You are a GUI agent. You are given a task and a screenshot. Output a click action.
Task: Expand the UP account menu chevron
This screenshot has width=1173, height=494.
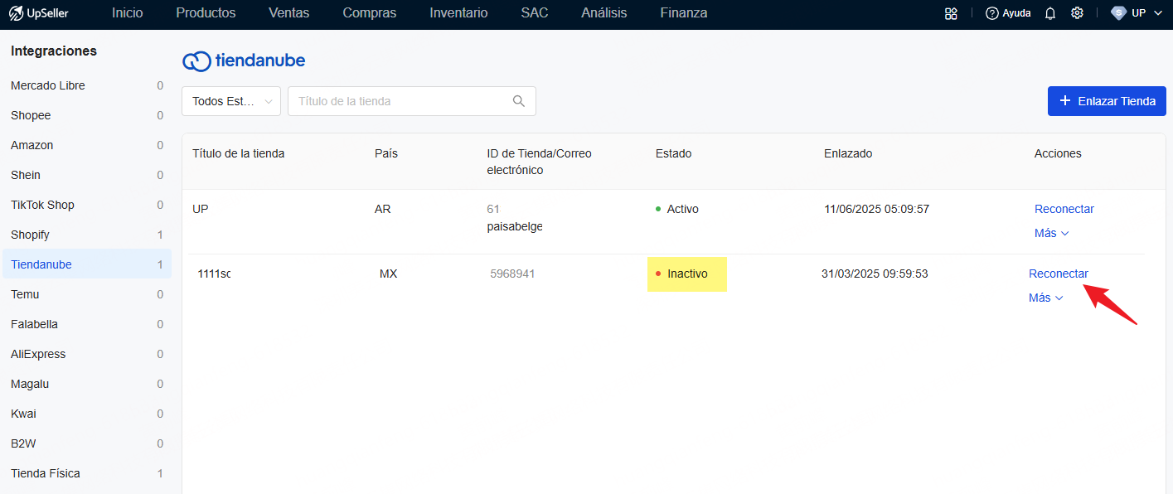1158,13
